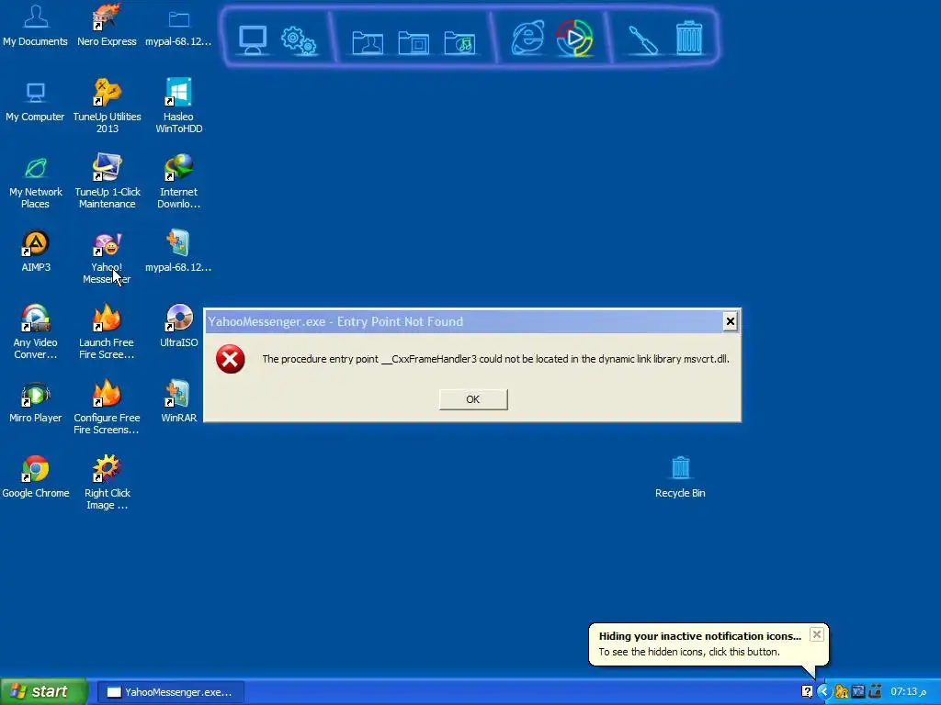This screenshot has height=705, width=941.
Task: Open My Computer desktop icon
Action: pos(36,102)
